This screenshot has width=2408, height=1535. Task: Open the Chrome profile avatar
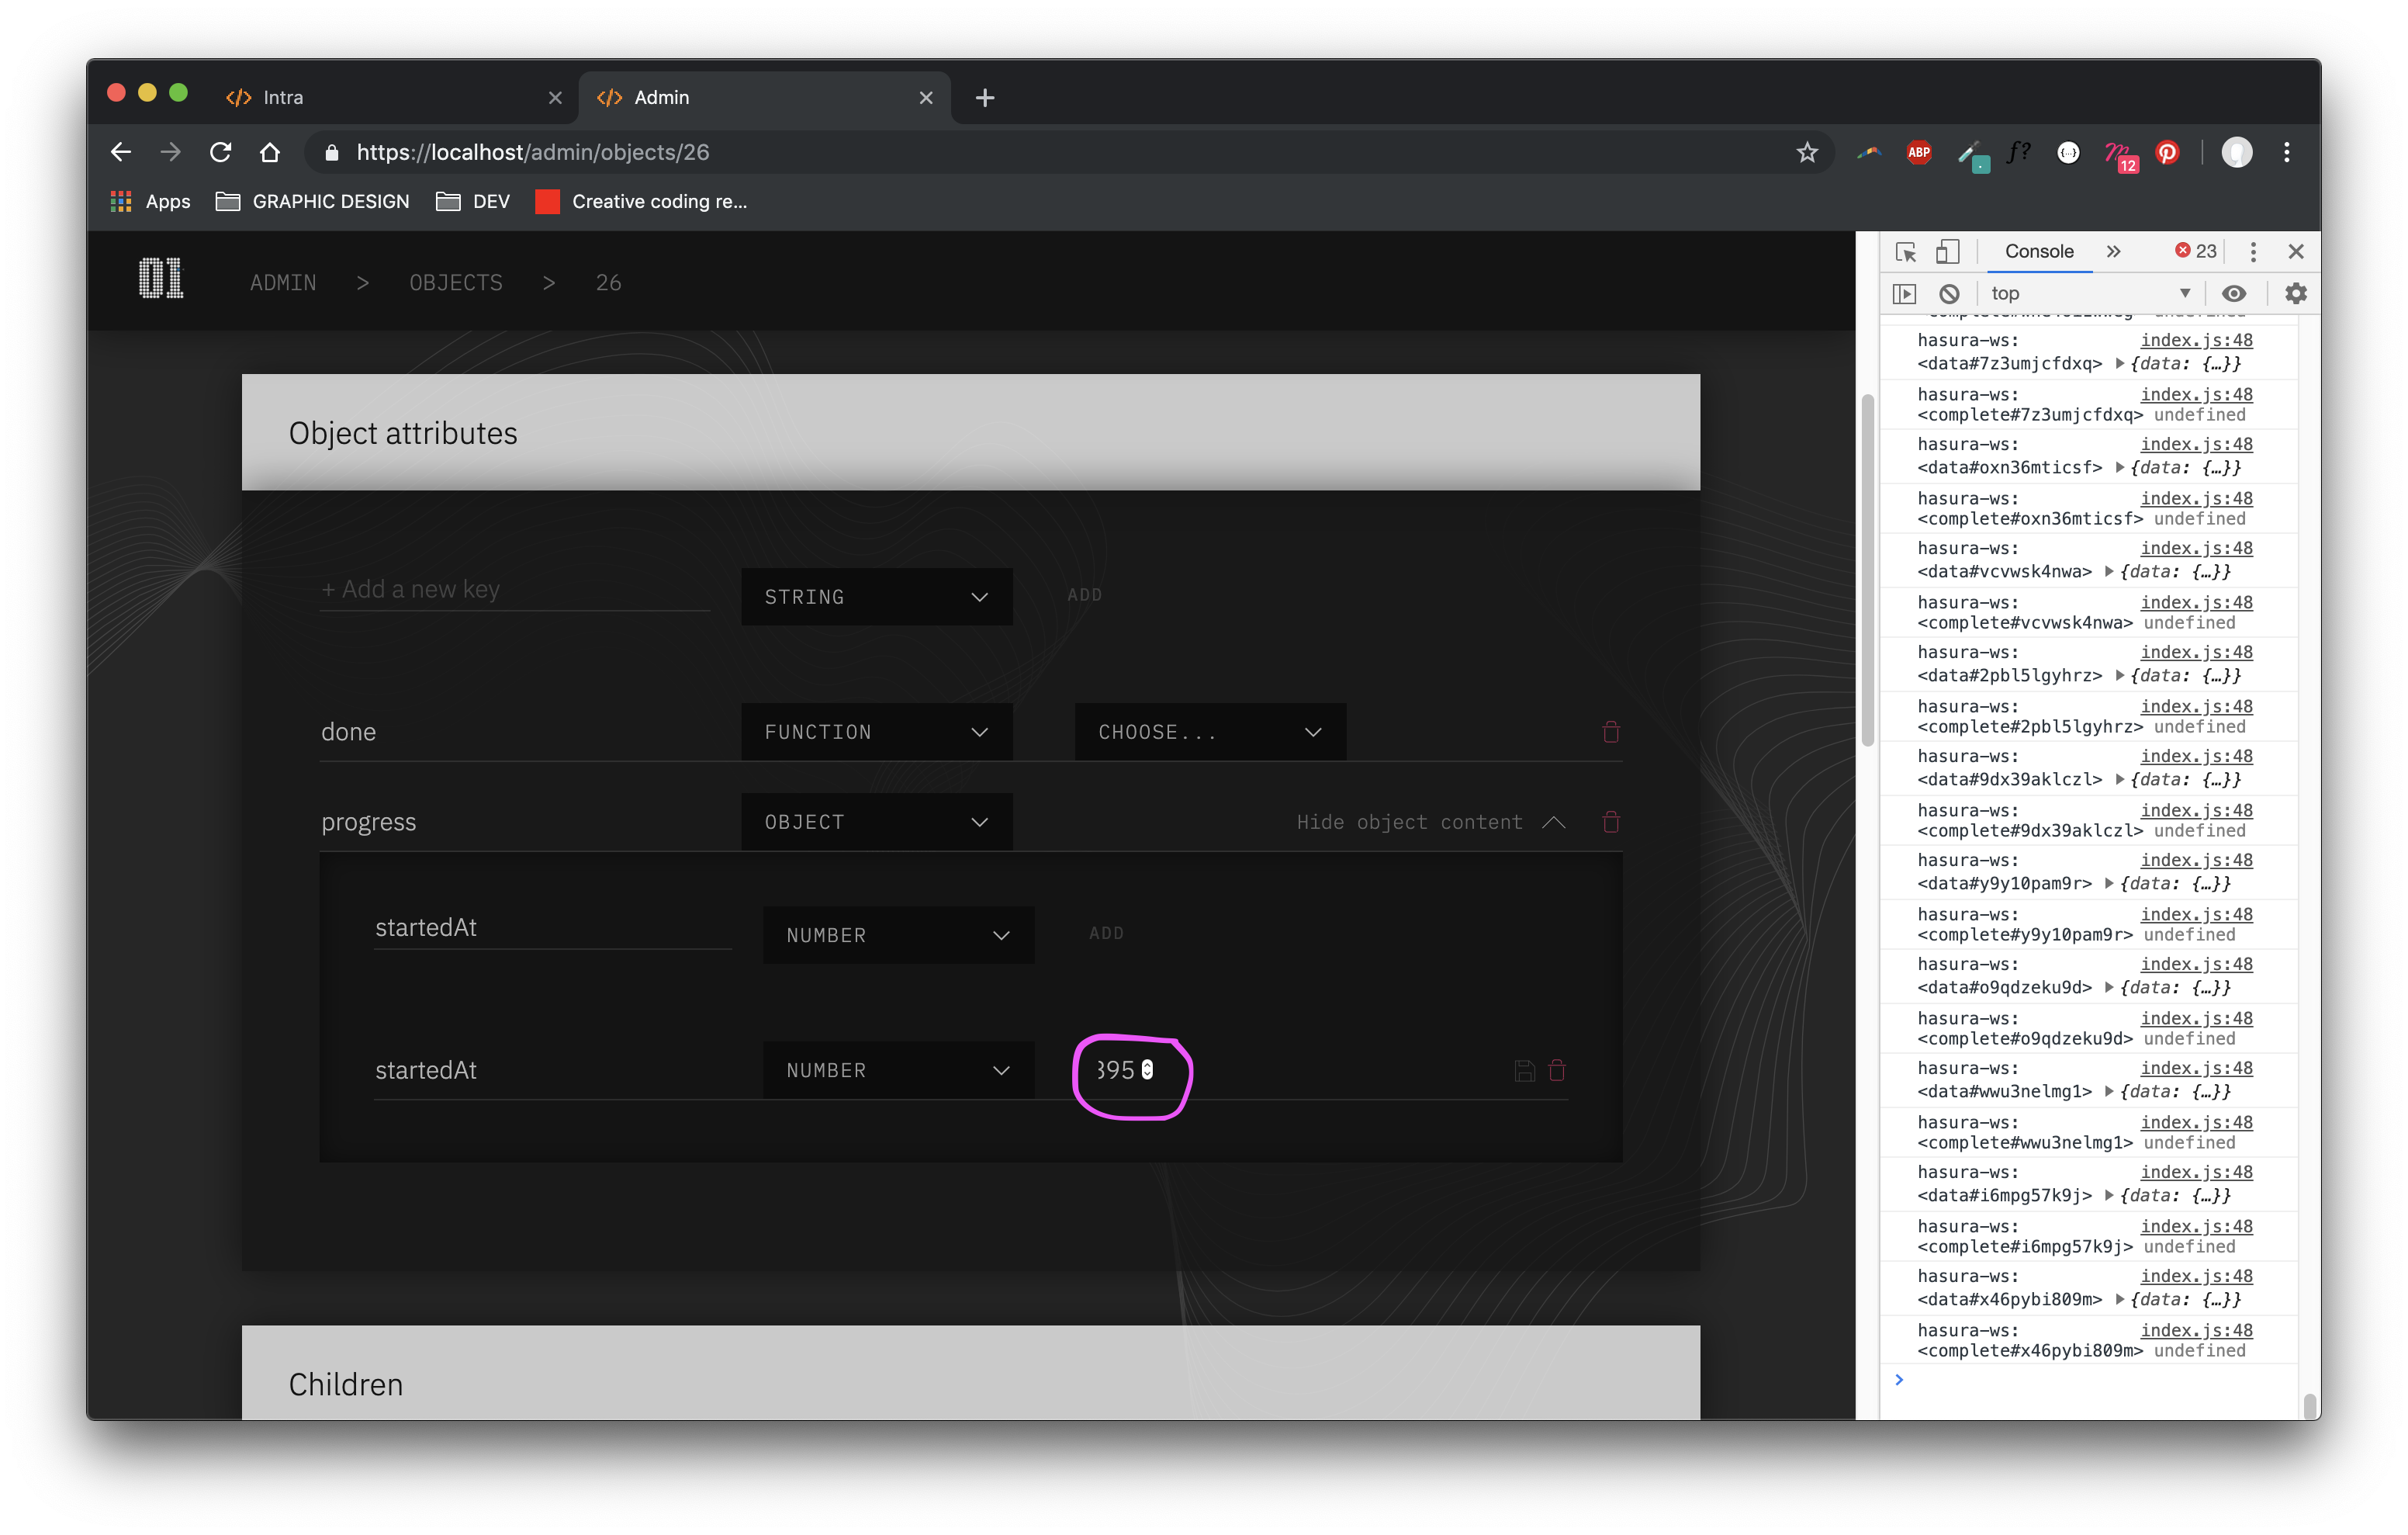pos(2237,152)
